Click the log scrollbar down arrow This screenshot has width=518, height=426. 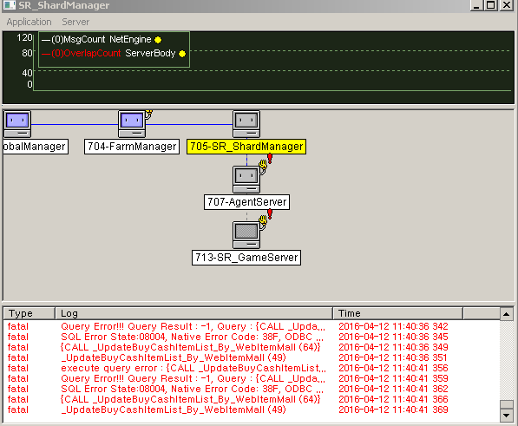coord(506,415)
